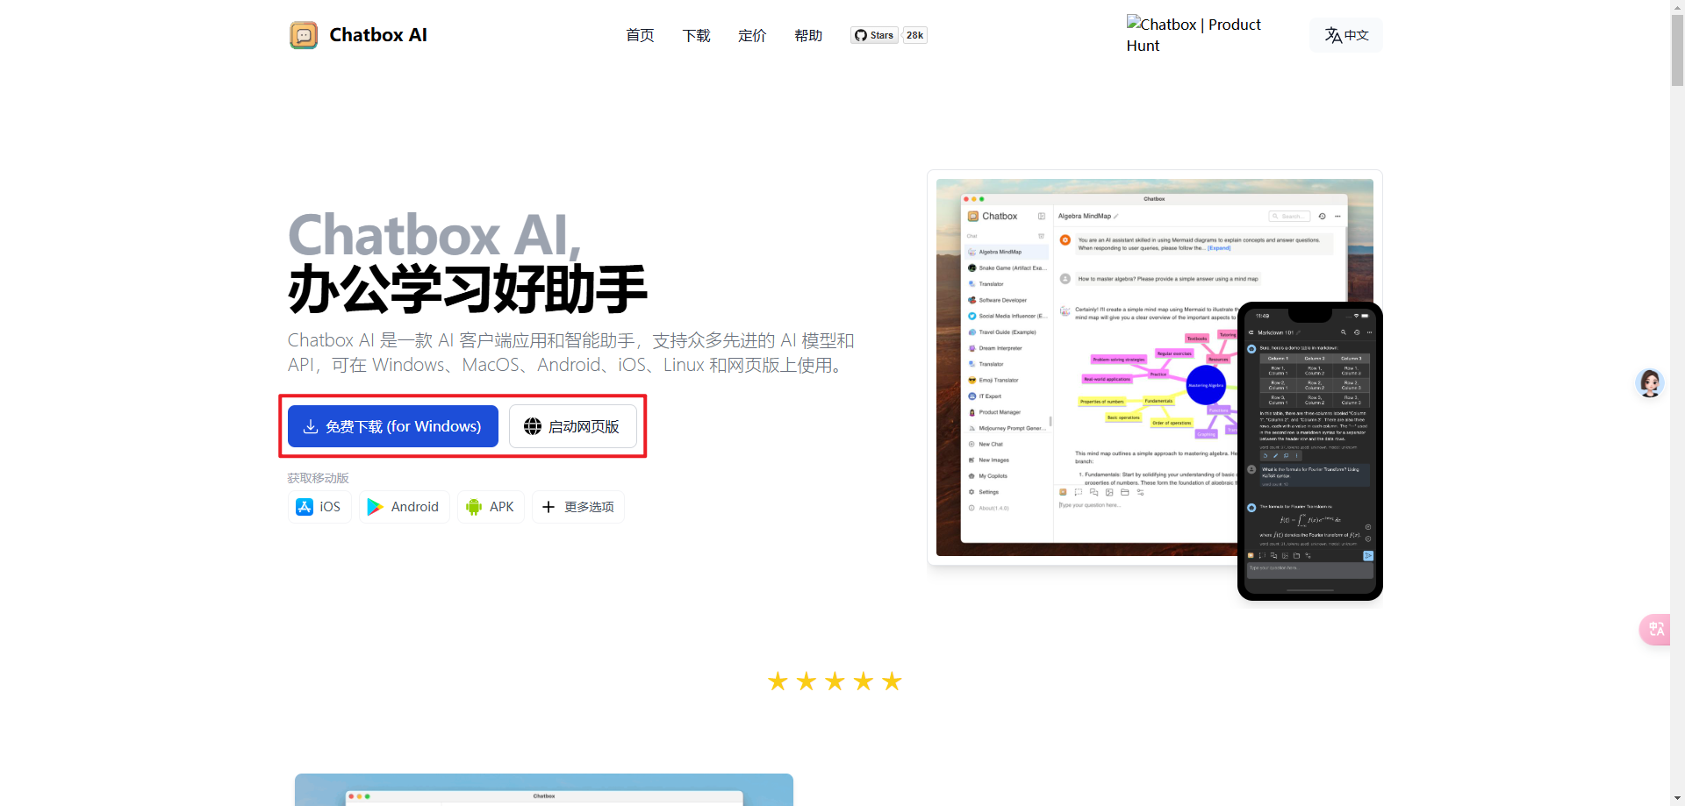Image resolution: width=1685 pixels, height=806 pixels.
Task: Click the 28k stars count
Action: tap(914, 35)
